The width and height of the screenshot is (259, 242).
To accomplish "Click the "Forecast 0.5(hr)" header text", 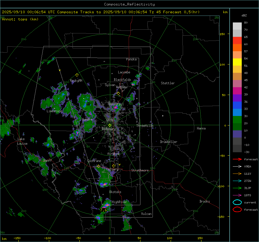I will [181, 12].
